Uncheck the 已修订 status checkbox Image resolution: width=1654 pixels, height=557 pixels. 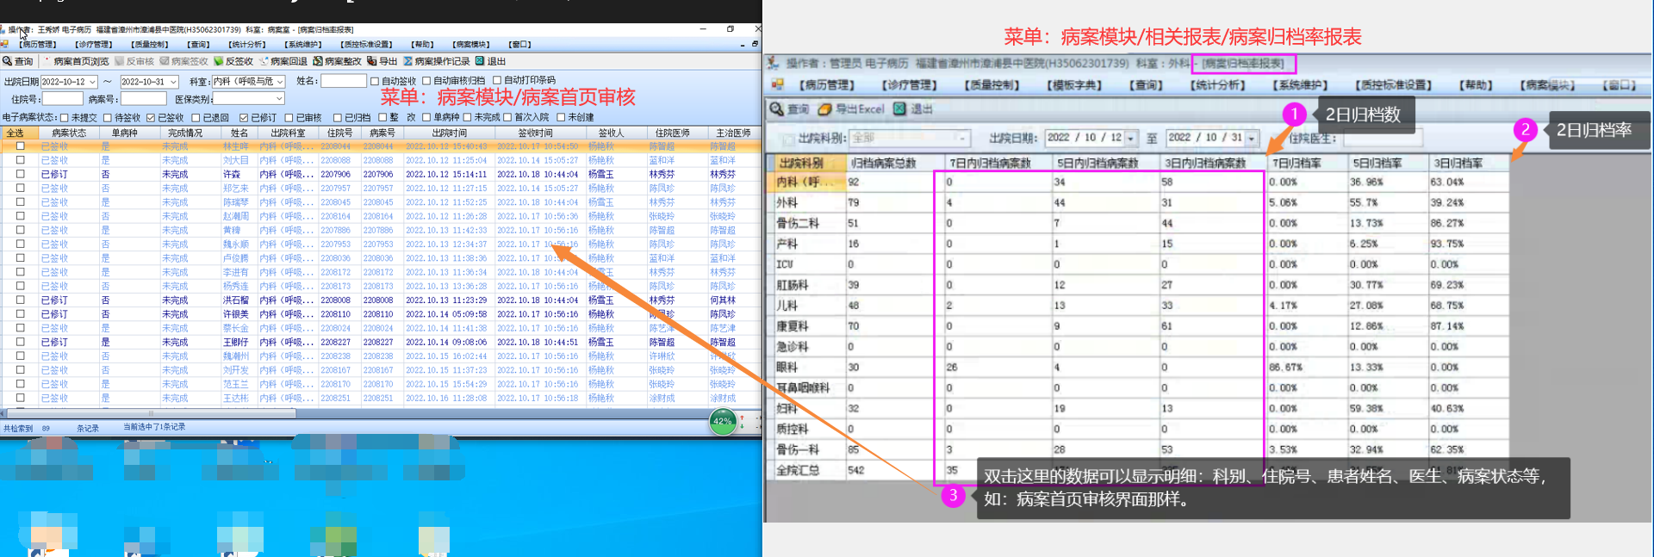pos(244,117)
